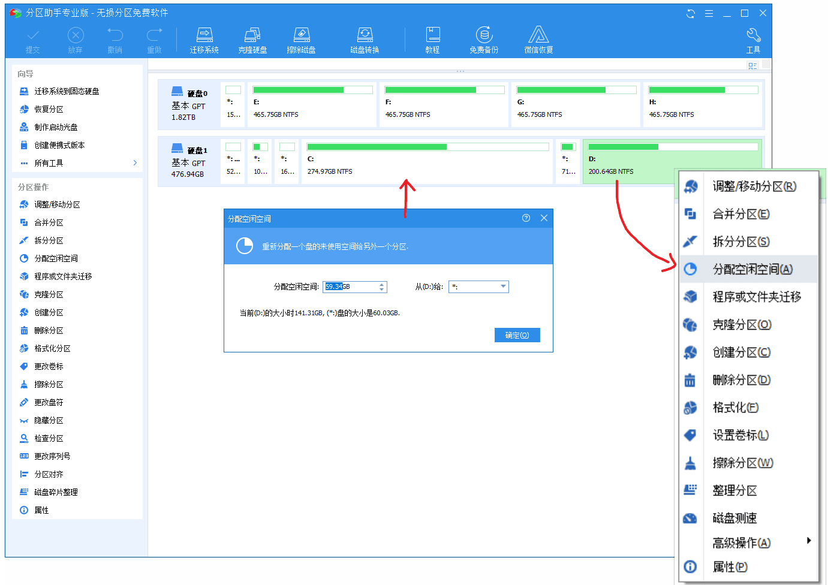Expand 高级操作(A) submenu in context menu
Viewport: 828px width, 585px height.
pyautogui.click(x=748, y=543)
